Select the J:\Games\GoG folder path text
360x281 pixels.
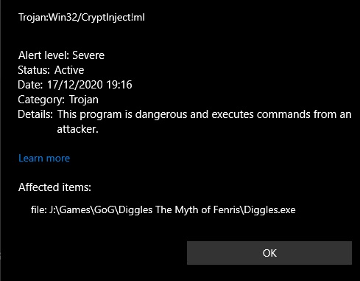point(82,209)
